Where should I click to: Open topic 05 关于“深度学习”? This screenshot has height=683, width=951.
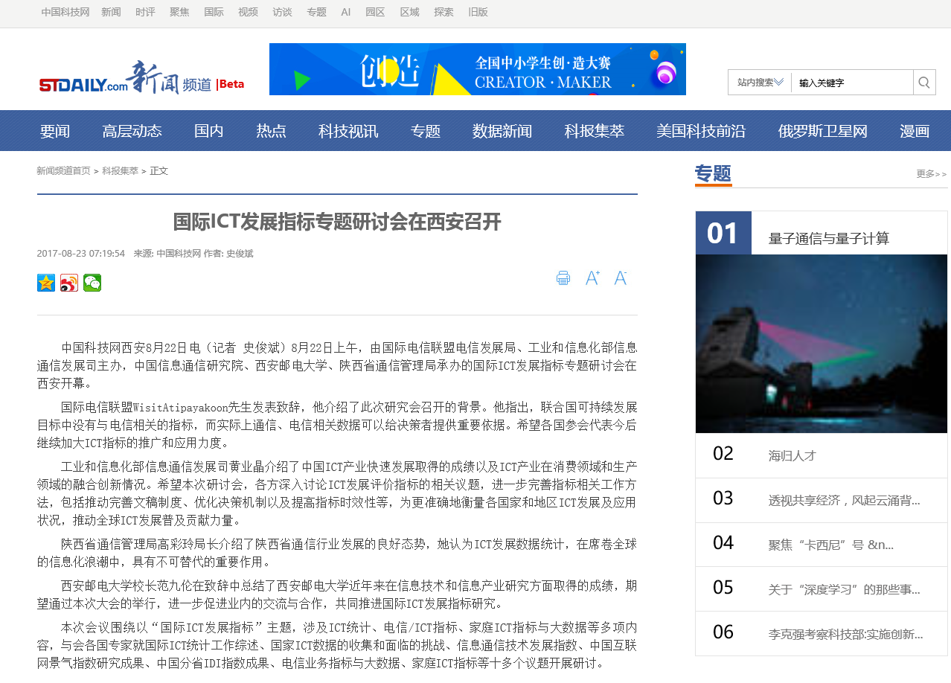(844, 589)
